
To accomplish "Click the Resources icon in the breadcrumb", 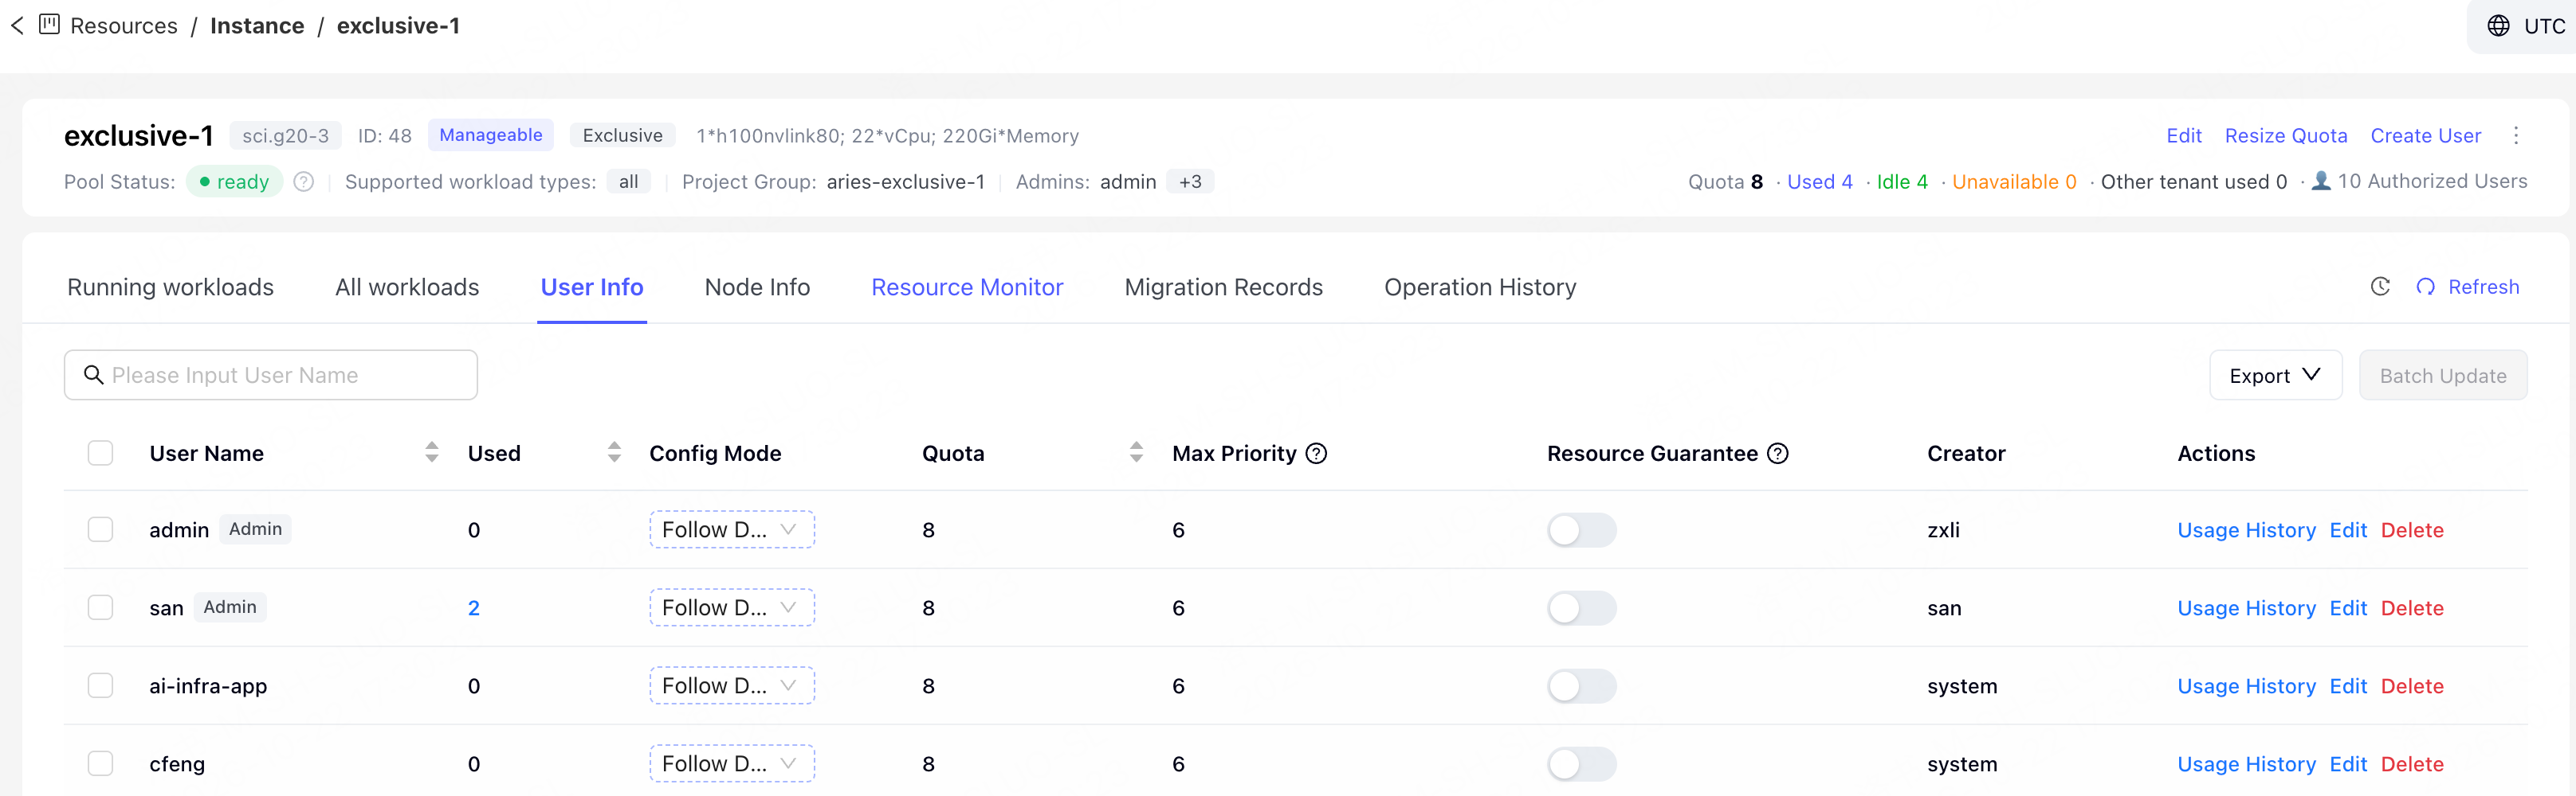I will click(x=49, y=25).
